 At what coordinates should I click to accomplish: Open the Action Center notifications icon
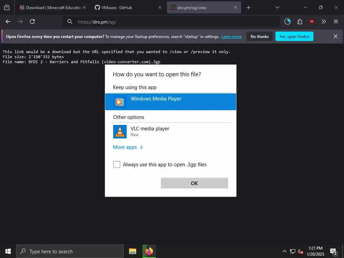pos(334,252)
